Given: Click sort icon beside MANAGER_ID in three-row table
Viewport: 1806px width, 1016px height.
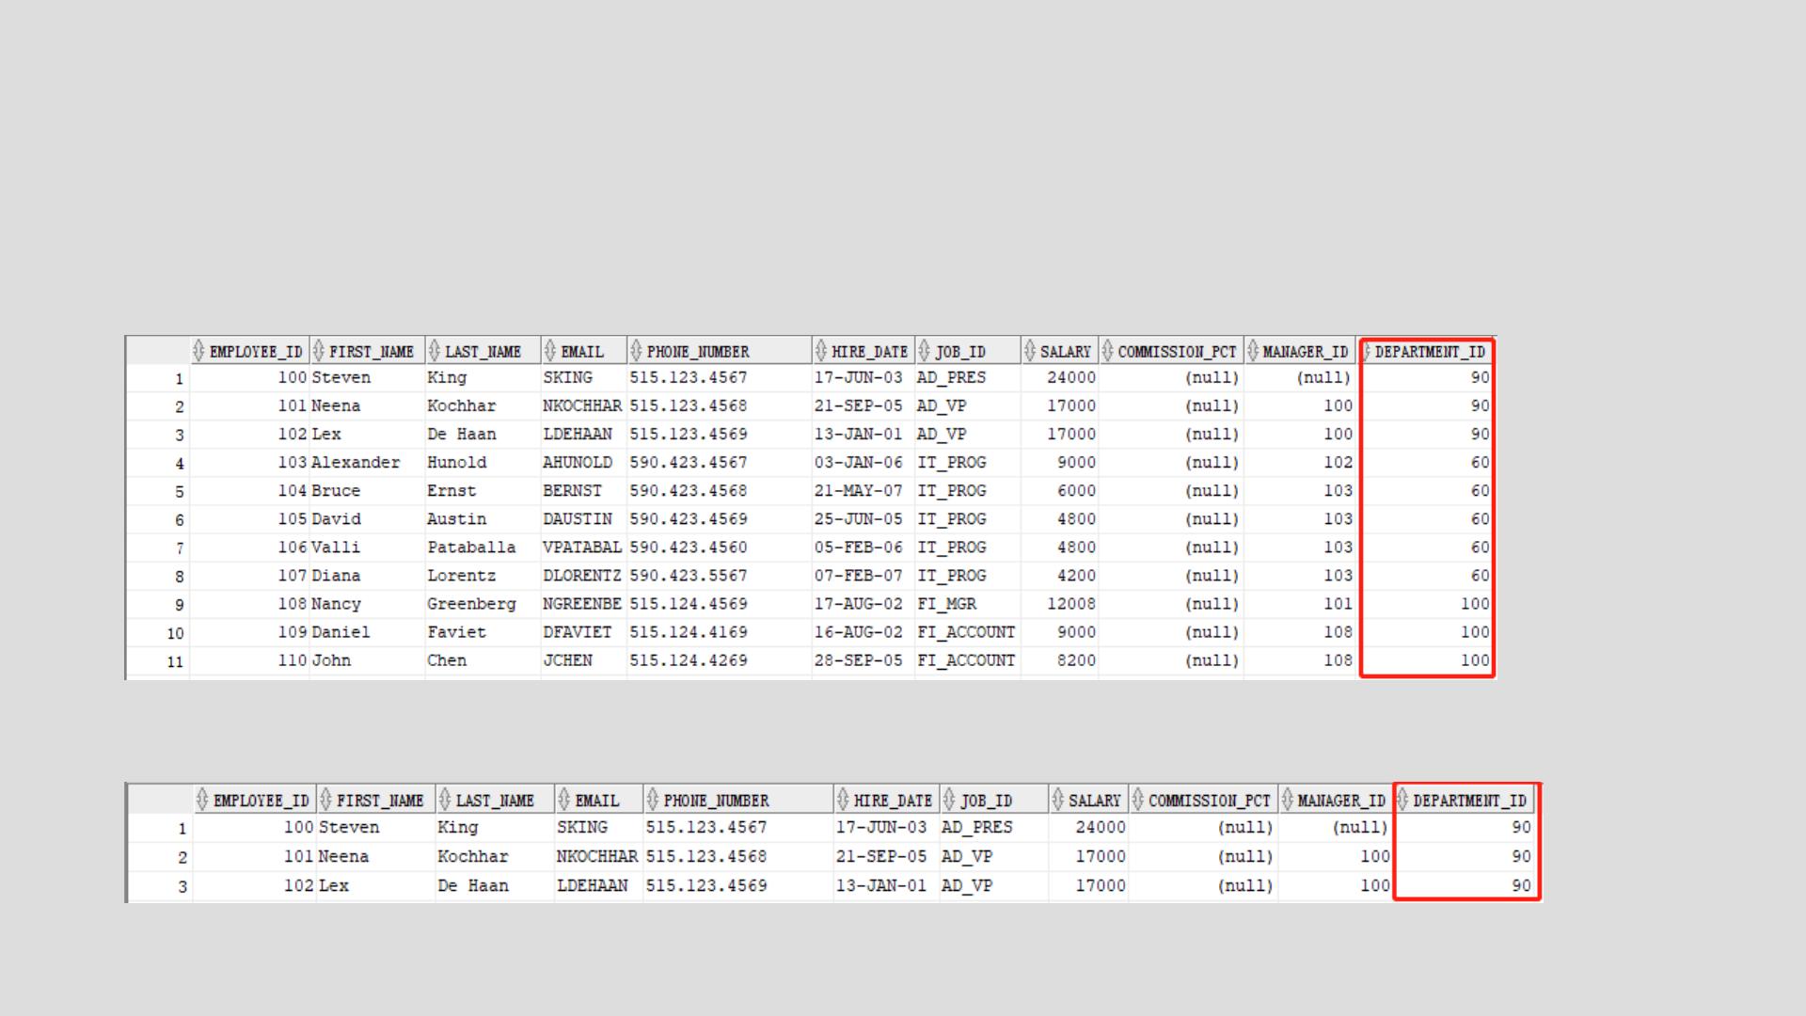Looking at the screenshot, I should click(x=1287, y=800).
